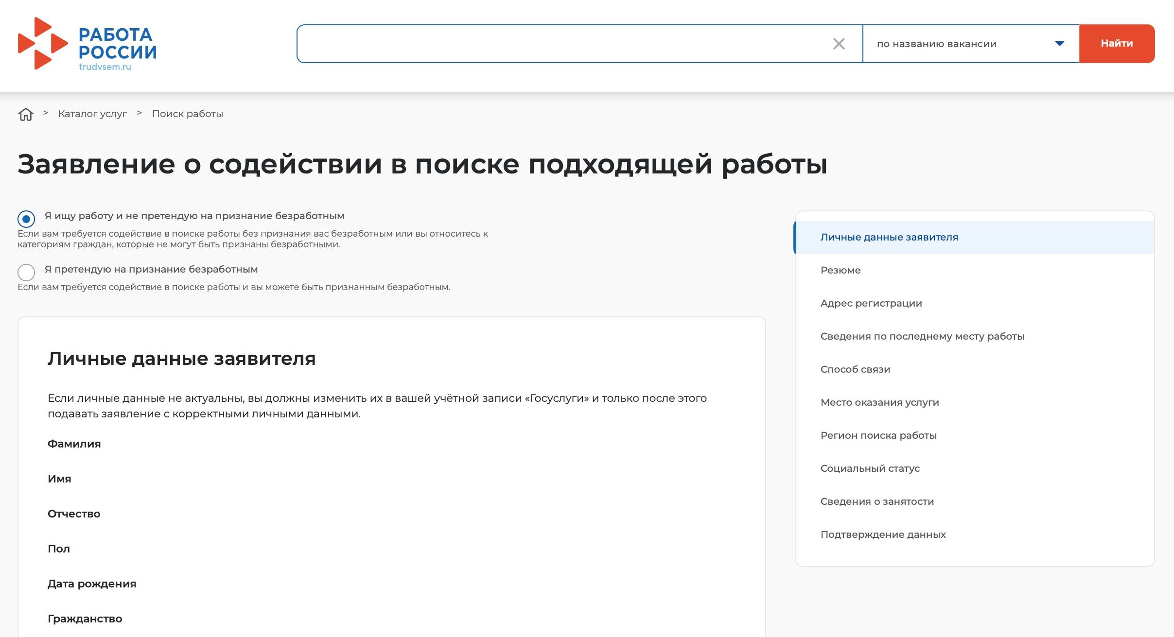Open the home page via house icon
1174x637 pixels.
click(25, 113)
